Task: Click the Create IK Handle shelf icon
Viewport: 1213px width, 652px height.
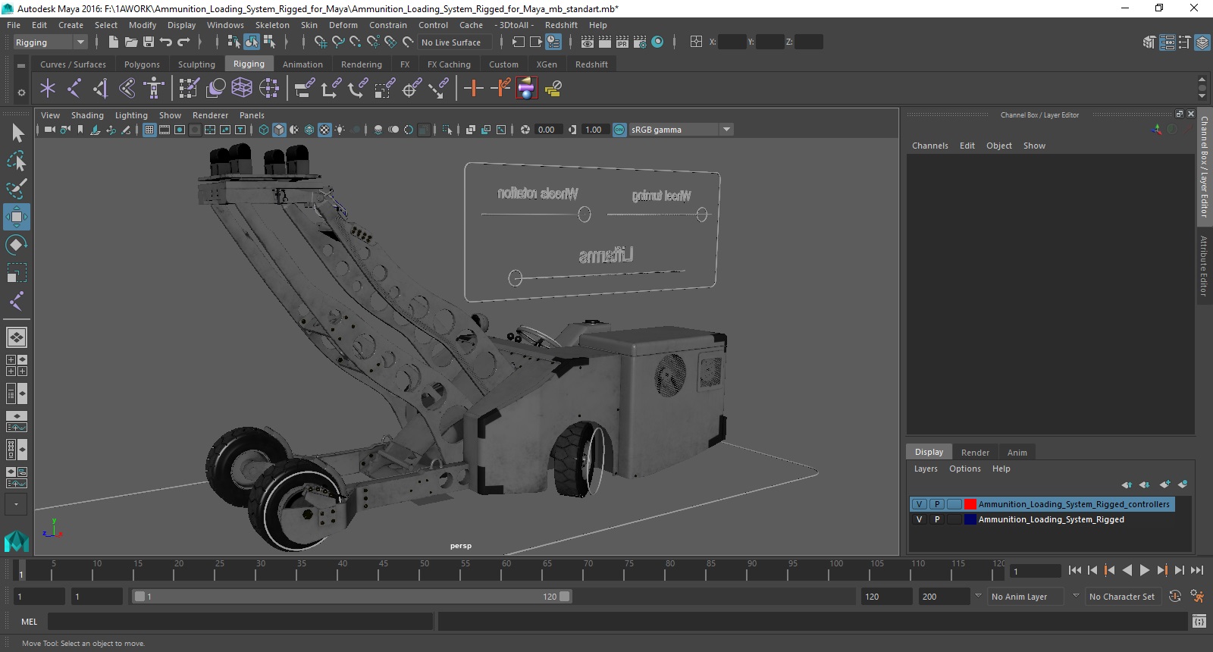Action: (100, 89)
